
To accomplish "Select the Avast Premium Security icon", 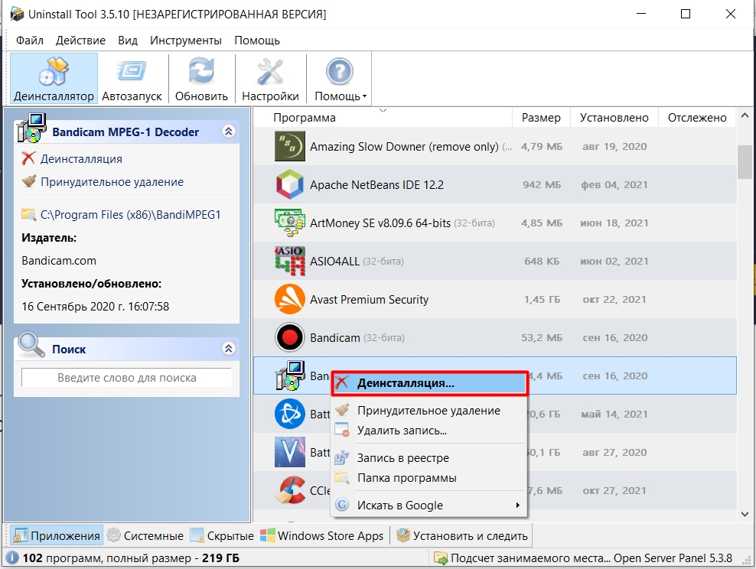I will click(x=290, y=299).
